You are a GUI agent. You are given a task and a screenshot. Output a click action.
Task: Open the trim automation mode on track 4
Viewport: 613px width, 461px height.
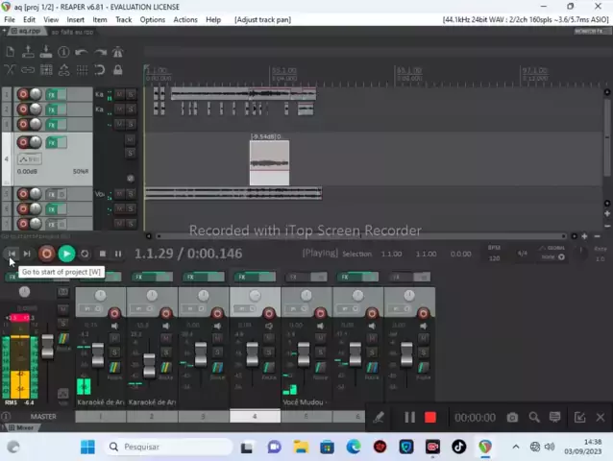point(29,158)
